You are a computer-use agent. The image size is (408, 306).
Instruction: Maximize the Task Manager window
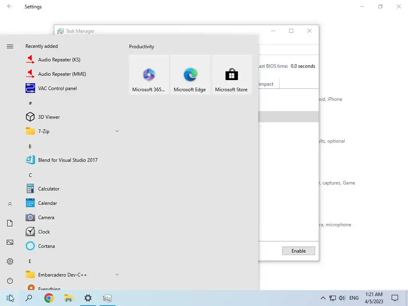coord(291,31)
